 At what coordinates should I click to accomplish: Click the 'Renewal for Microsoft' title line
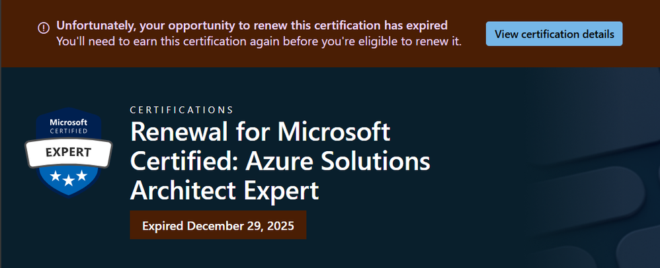coord(260,132)
